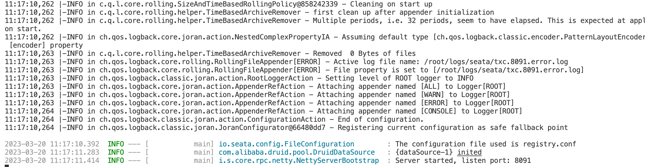Click the i.s.core.rpc.netty.NettyServerBootstrap logger name
Image resolution: width=645 pixels, height=167 pixels.
point(298,161)
